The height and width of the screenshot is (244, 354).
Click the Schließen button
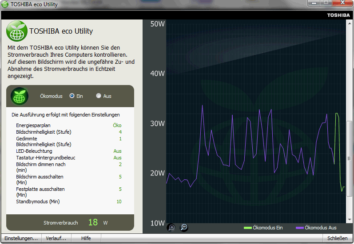[x=337, y=238]
